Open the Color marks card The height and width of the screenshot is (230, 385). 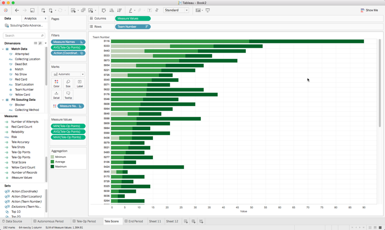point(56,83)
